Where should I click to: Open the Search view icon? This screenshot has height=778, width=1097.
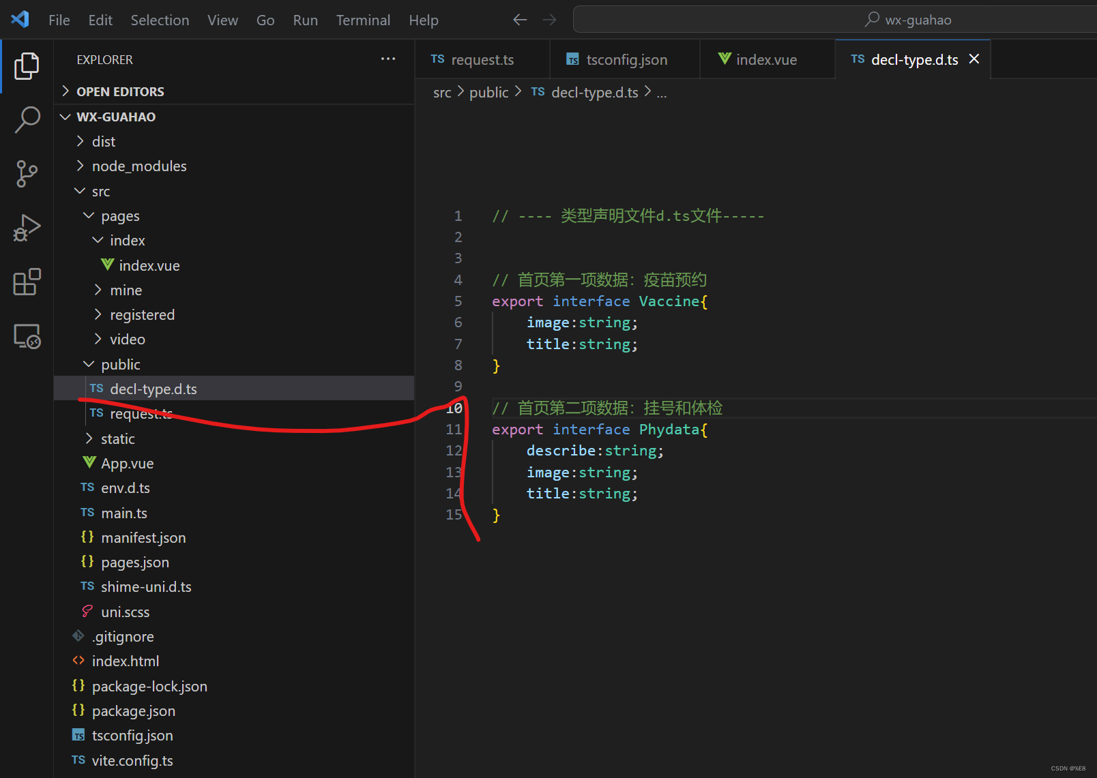tap(27, 119)
